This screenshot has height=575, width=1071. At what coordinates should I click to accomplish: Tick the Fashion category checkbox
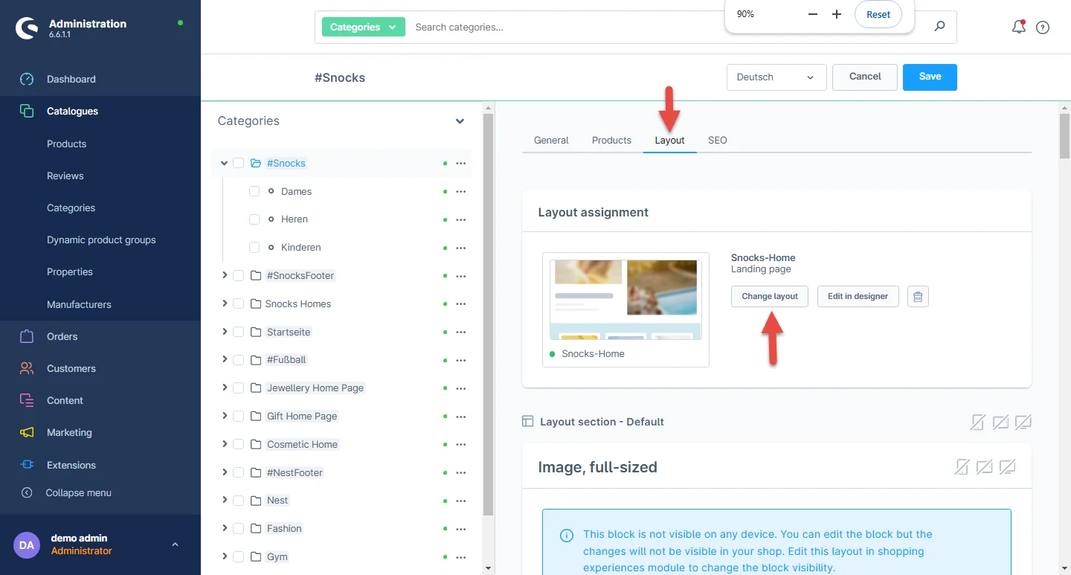click(x=238, y=528)
